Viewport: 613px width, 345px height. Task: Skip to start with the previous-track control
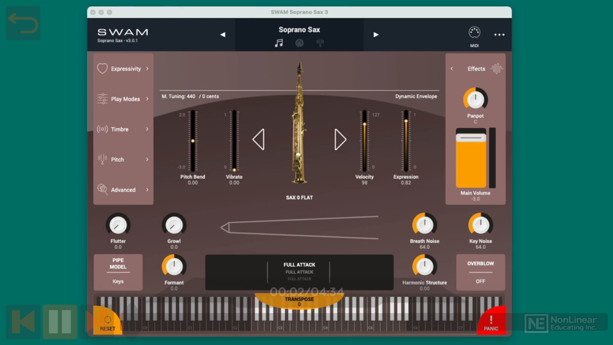click(x=23, y=322)
